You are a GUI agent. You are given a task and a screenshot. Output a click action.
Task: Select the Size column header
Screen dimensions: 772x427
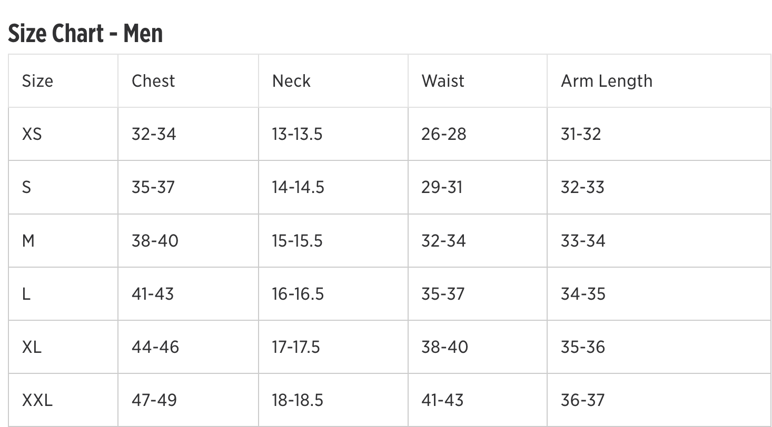pyautogui.click(x=37, y=81)
